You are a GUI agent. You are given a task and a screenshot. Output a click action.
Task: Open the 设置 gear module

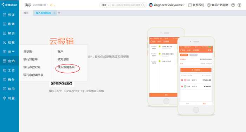coord(9,98)
